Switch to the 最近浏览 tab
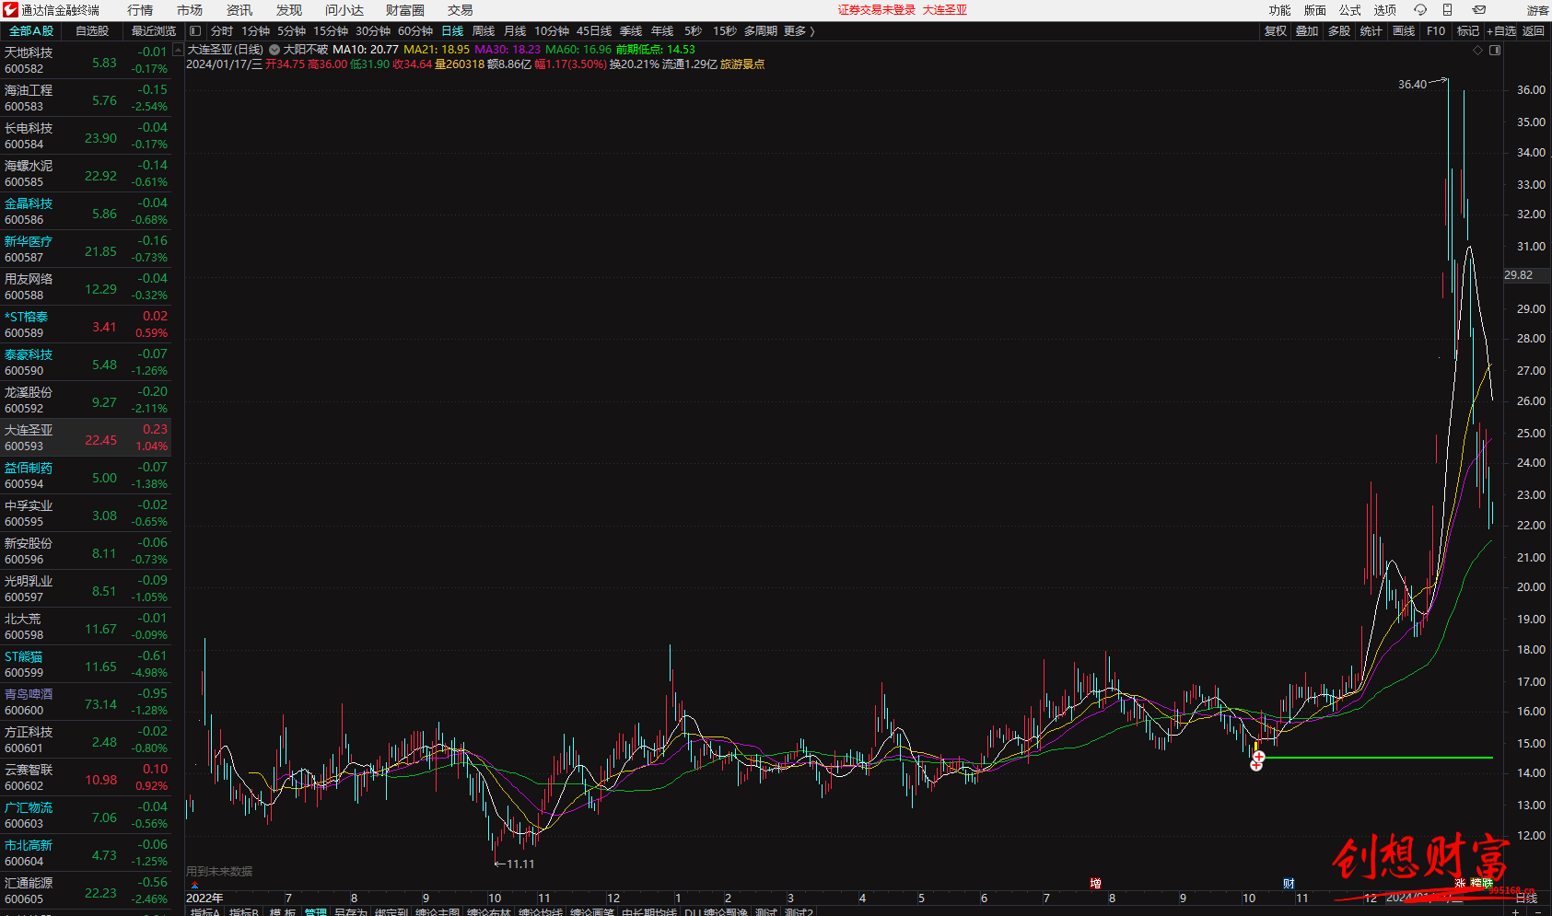The width and height of the screenshot is (1552, 916). pos(153,31)
